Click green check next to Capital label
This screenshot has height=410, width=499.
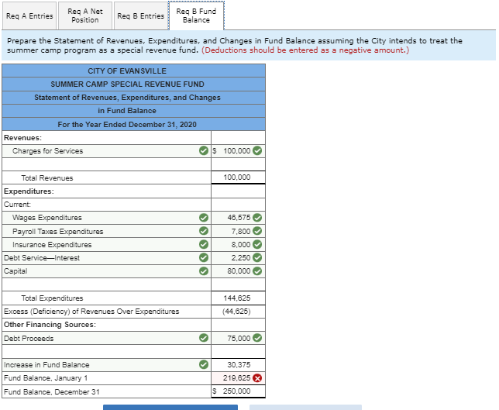point(204,271)
